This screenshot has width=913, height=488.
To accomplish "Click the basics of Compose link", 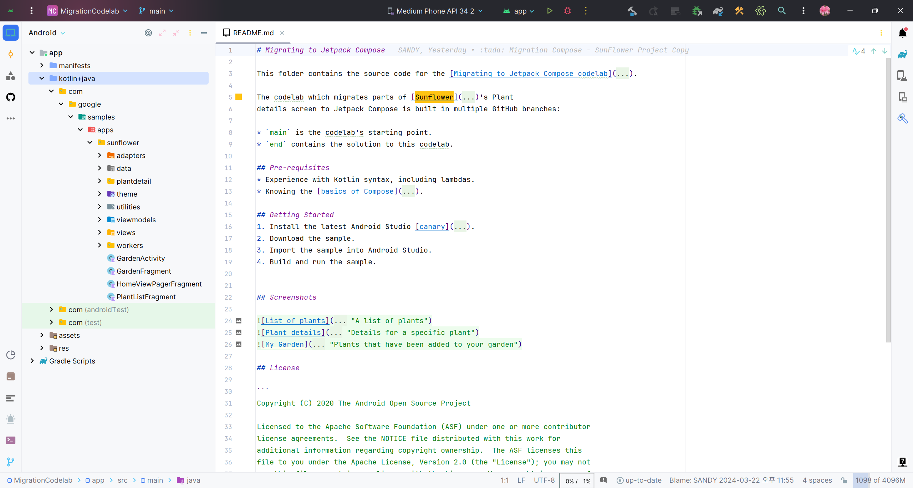I will [357, 191].
